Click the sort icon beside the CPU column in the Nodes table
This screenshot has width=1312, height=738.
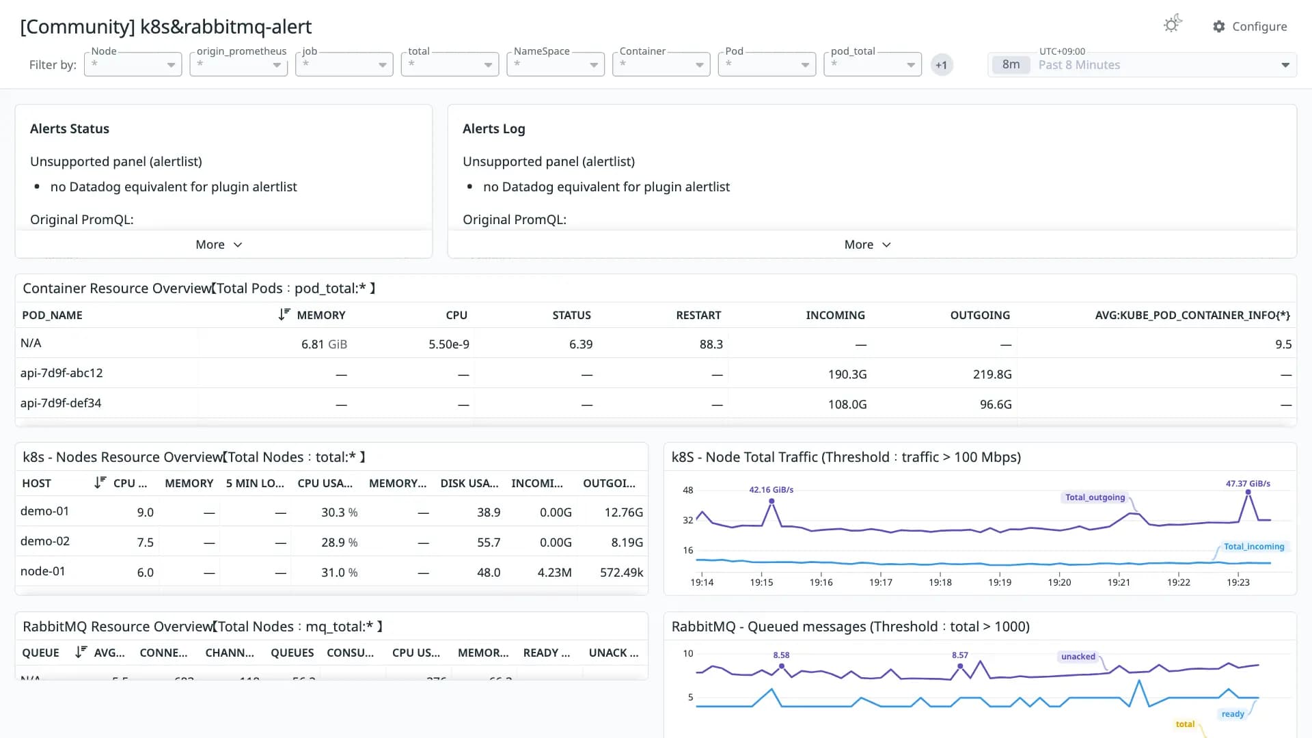100,482
